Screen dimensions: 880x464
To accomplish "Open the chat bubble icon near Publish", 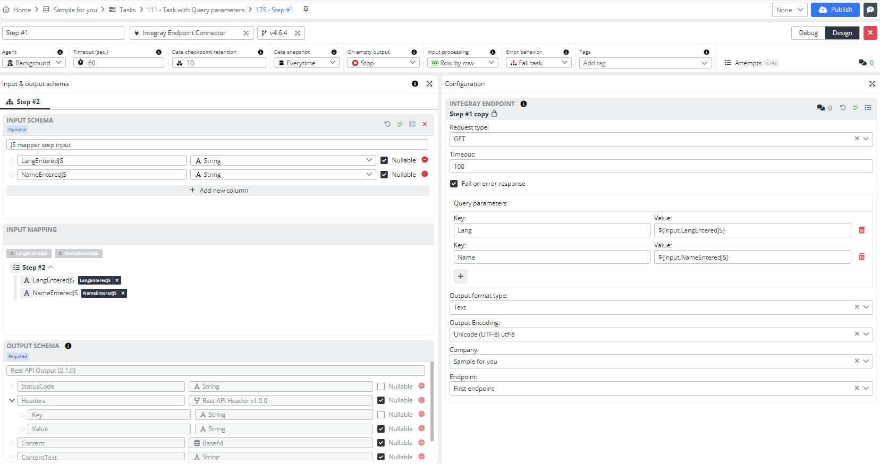I will [870, 10].
